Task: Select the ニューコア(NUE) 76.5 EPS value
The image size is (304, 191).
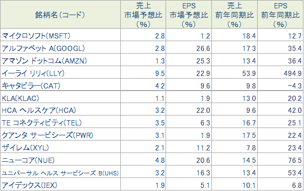Action: pyautogui.click(x=295, y=160)
